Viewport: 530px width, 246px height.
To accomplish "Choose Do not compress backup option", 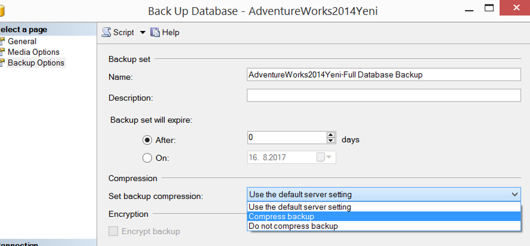I will [384, 225].
